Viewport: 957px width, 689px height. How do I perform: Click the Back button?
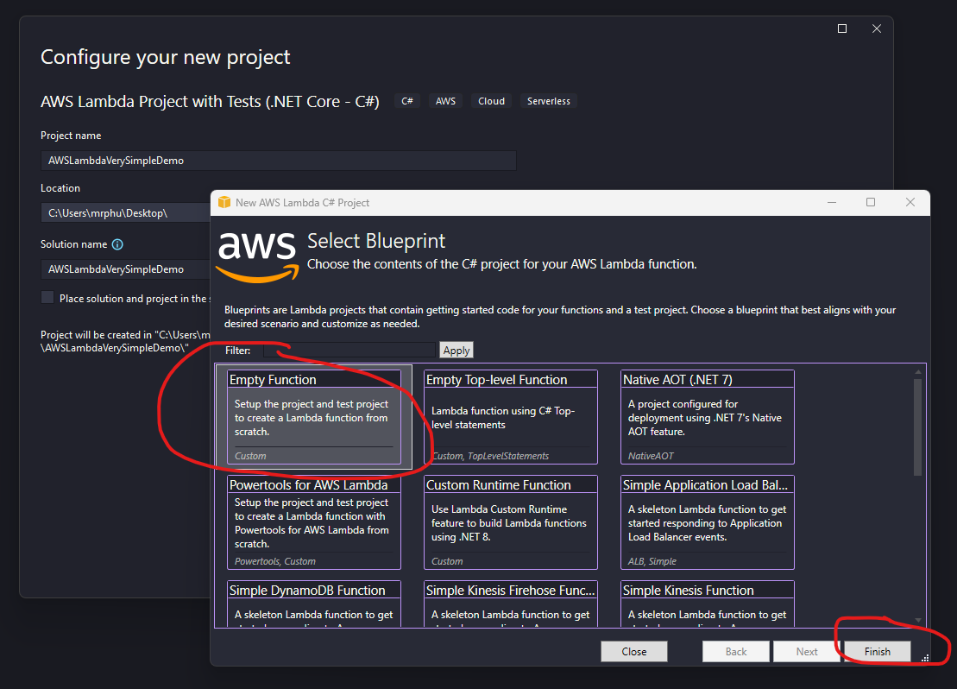pyautogui.click(x=735, y=651)
